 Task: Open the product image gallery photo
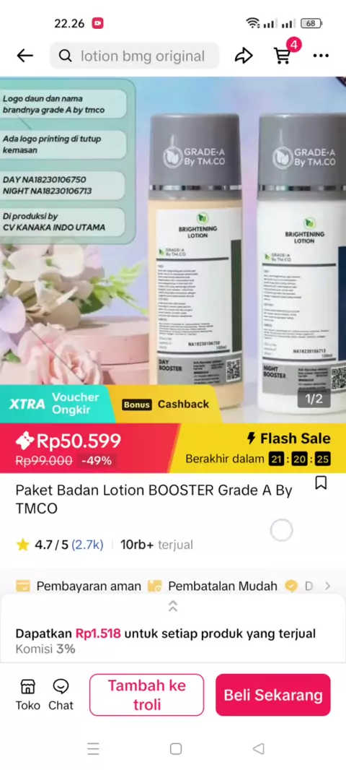[173, 231]
